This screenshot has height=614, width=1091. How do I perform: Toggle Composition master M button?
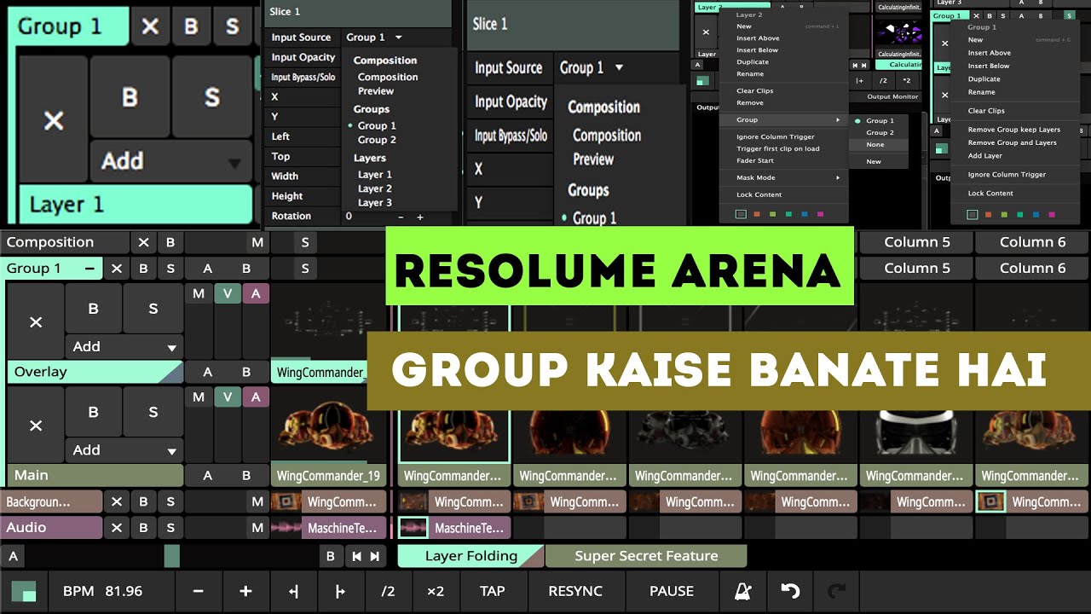click(257, 242)
